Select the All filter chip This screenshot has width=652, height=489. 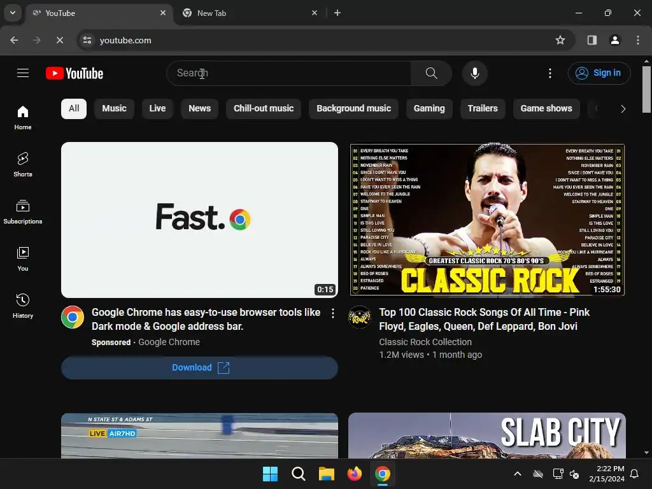point(74,108)
